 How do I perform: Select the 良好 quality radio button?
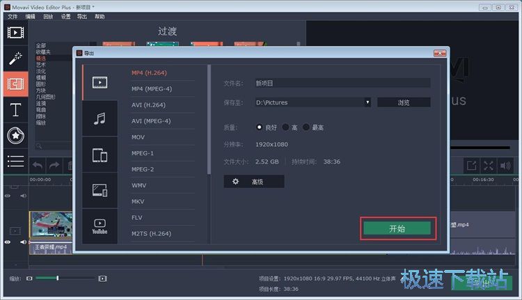[260, 127]
